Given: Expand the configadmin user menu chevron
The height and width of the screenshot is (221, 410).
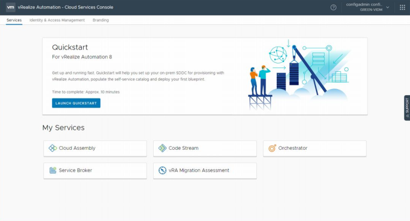Looking at the screenshot, I should click(388, 7).
